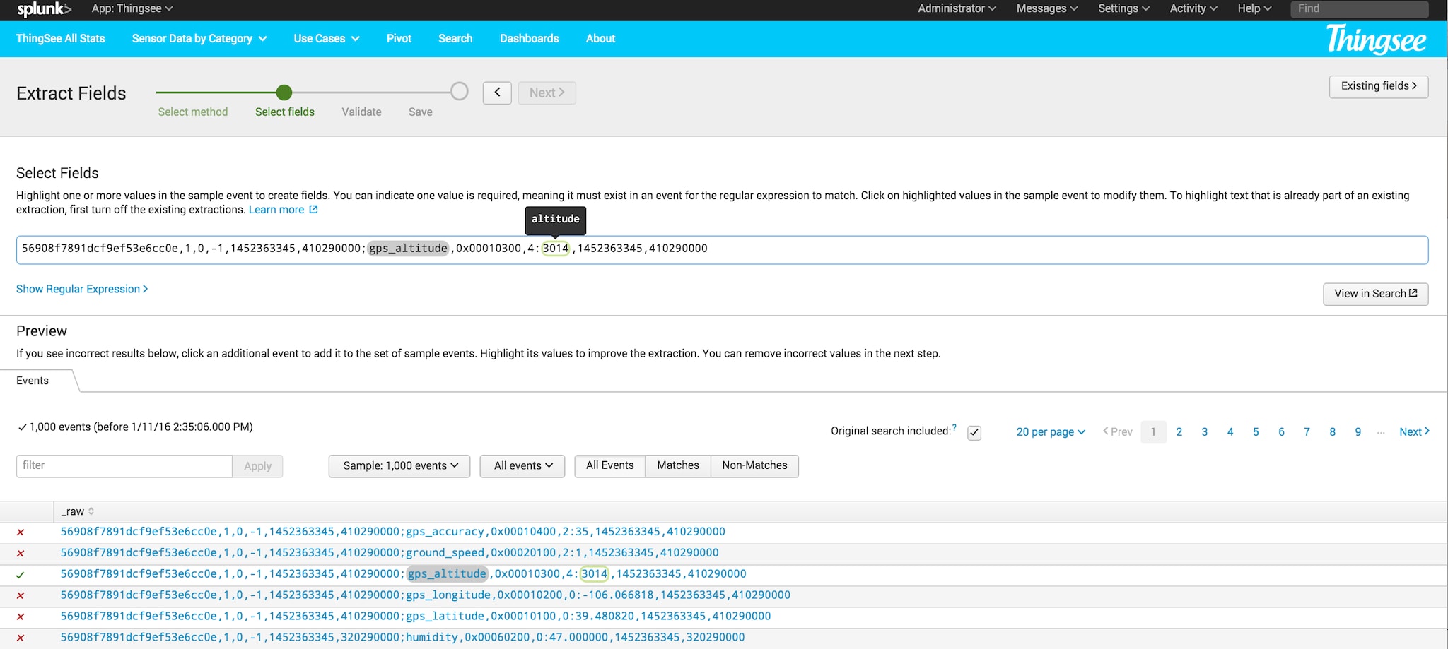The height and width of the screenshot is (649, 1448).
Task: Open the Messages dropdown
Action: pyautogui.click(x=1047, y=8)
